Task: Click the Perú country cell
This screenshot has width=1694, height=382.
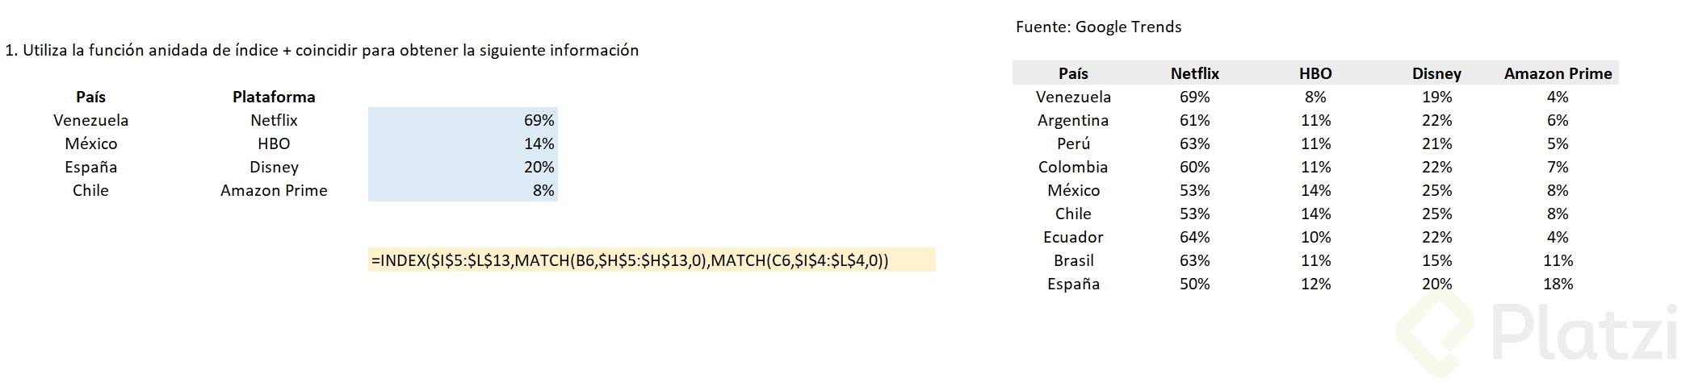Action: 1073,143
